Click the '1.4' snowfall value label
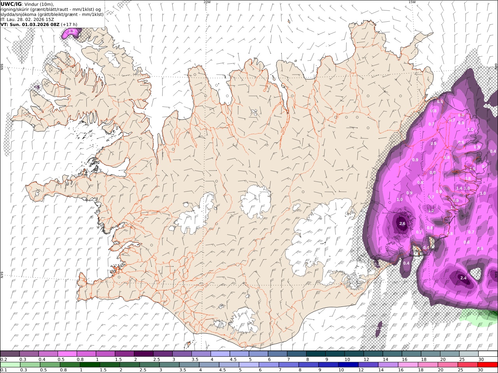Viewport: 498px width, 373px height. (x=459, y=188)
